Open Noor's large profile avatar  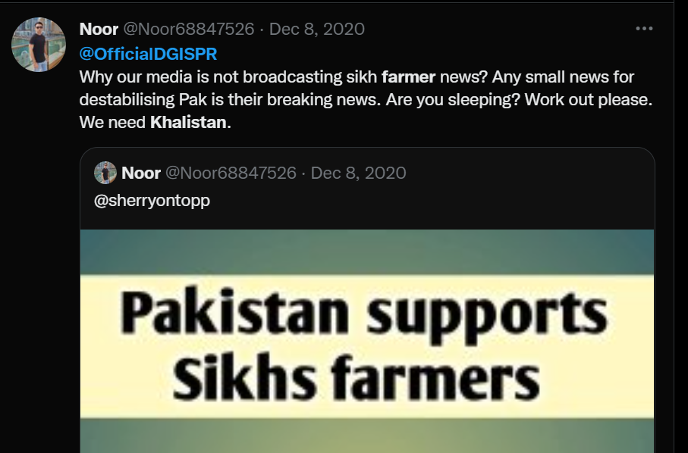coord(39,45)
